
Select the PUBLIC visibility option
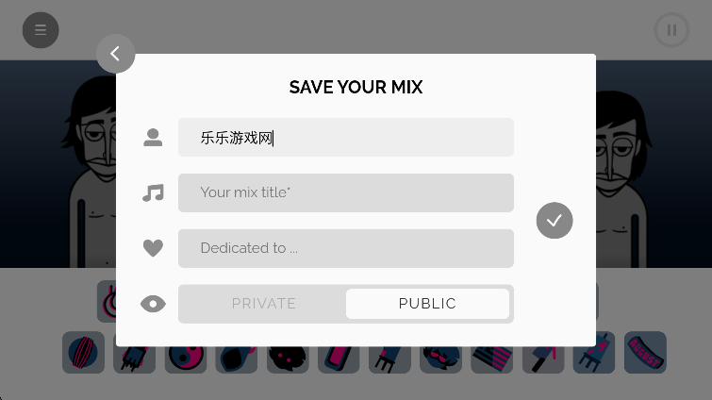[x=427, y=303]
